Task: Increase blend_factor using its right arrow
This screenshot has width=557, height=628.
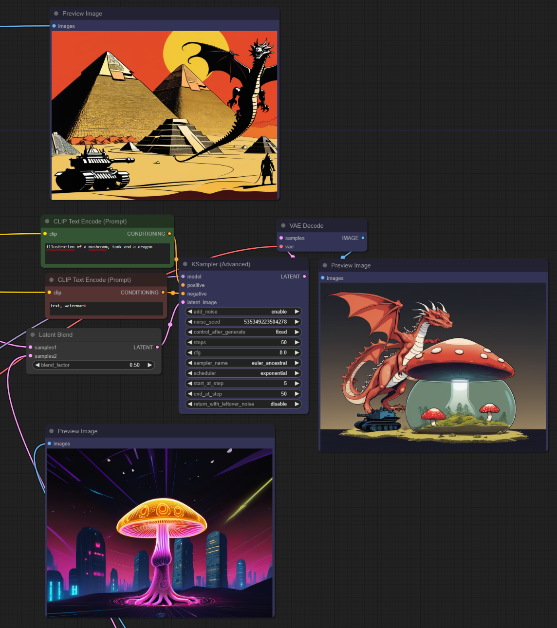Action: pyautogui.click(x=149, y=365)
